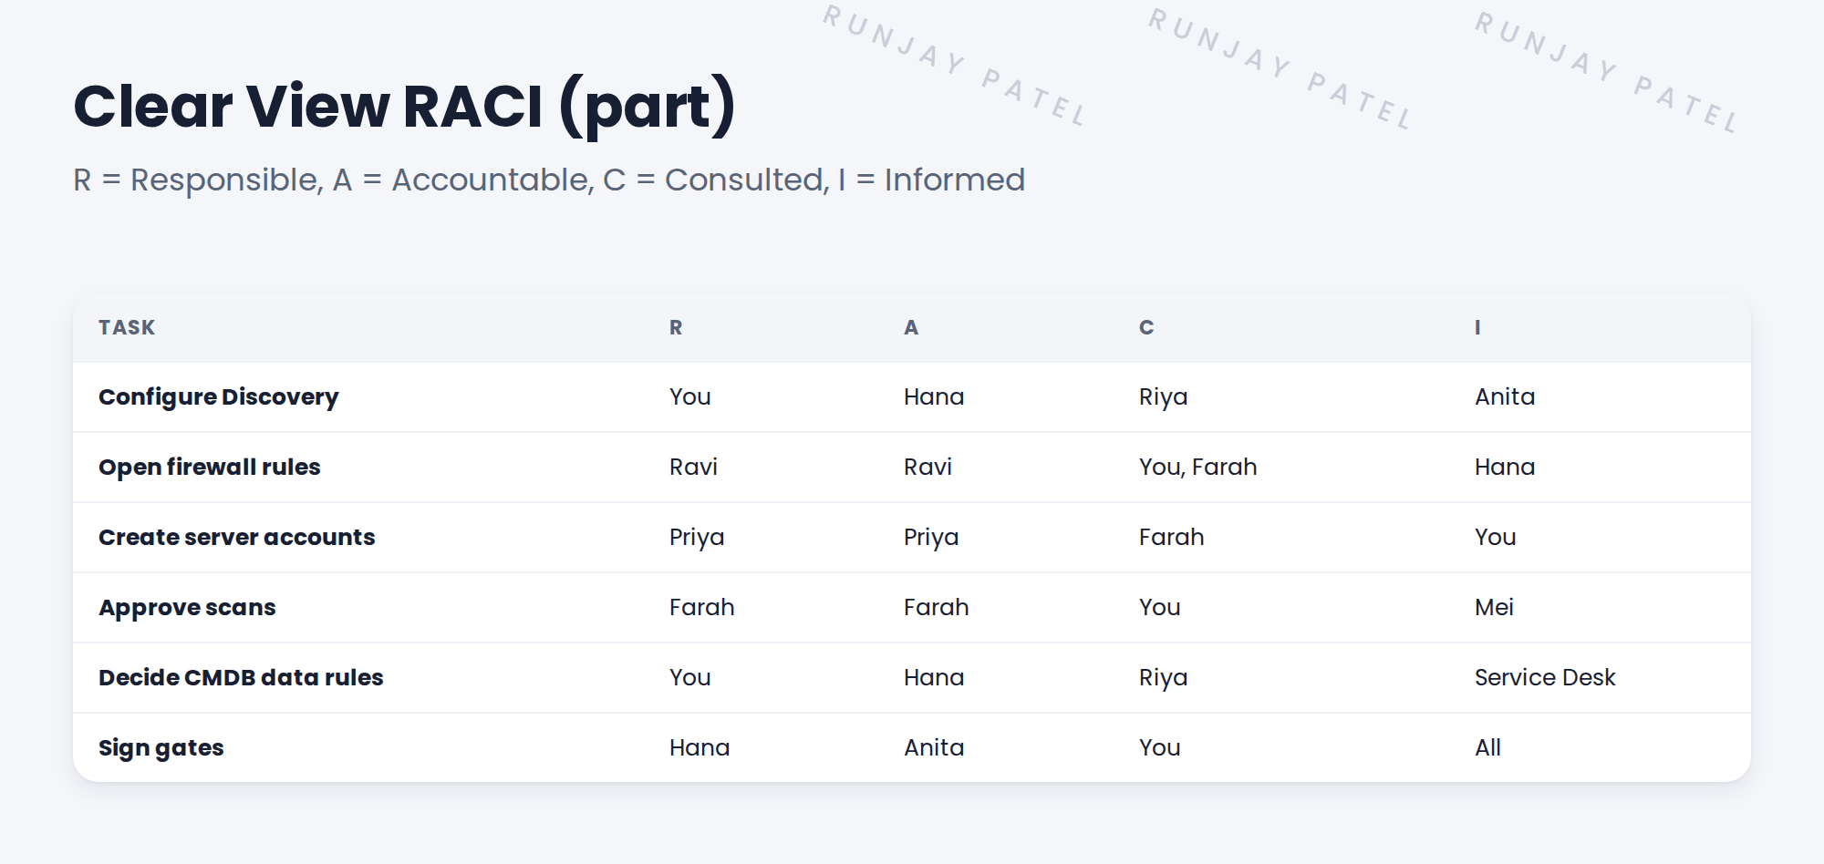Screen dimensions: 1824x864
Task: Click 'Priya' in R column of server accounts
Action: pyautogui.click(x=697, y=538)
